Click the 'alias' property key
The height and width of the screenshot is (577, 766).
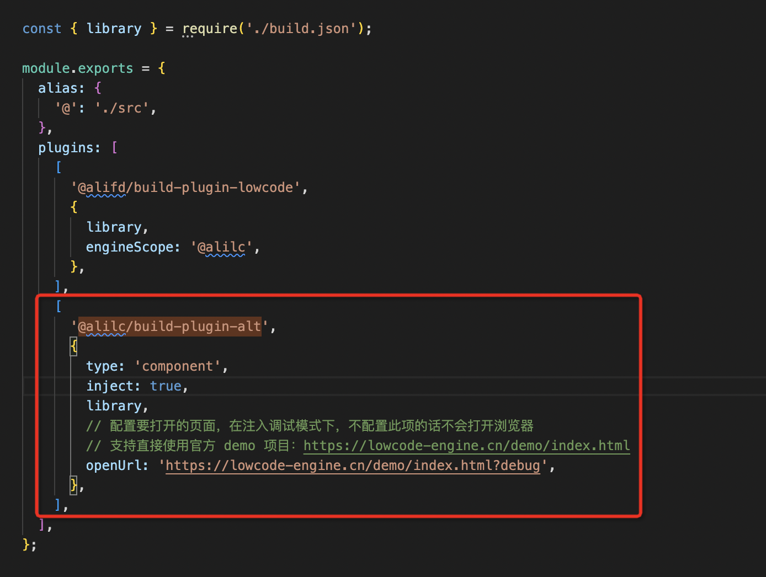pyautogui.click(x=57, y=88)
